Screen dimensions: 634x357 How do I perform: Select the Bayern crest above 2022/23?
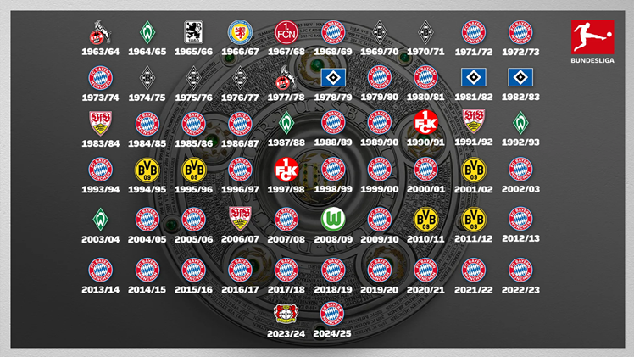520,270
